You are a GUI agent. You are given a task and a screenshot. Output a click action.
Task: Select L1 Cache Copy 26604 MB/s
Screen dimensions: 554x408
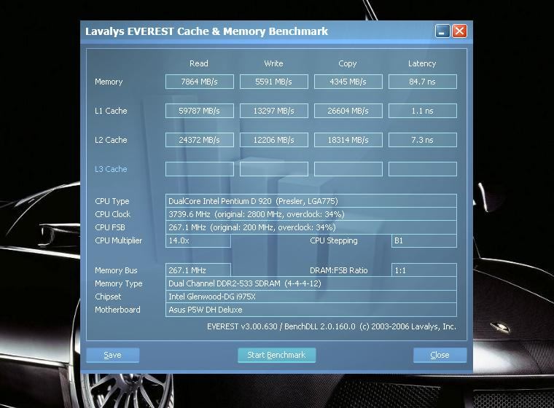348,111
